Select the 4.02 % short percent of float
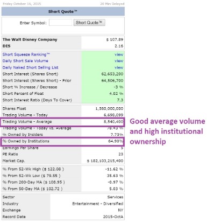This screenshot has width=207, height=222. coord(116,93)
